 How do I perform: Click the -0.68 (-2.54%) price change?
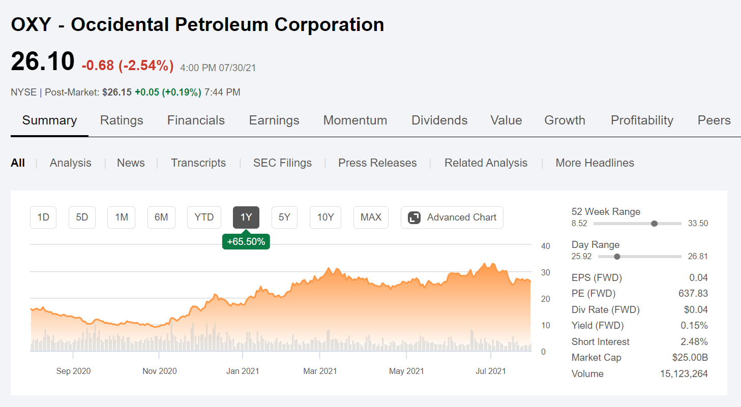click(128, 66)
